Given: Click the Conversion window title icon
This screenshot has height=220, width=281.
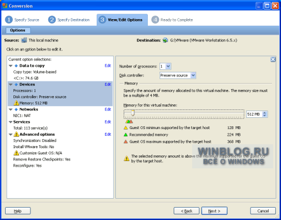Looking at the screenshot, I should pyautogui.click(x=5, y=6).
